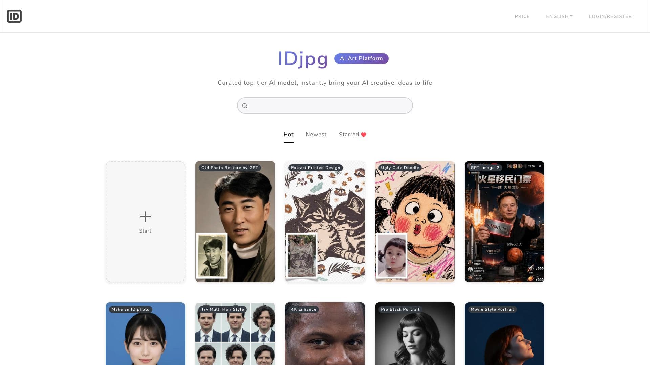
Task: Switch to the Hot tab
Action: tap(288, 135)
